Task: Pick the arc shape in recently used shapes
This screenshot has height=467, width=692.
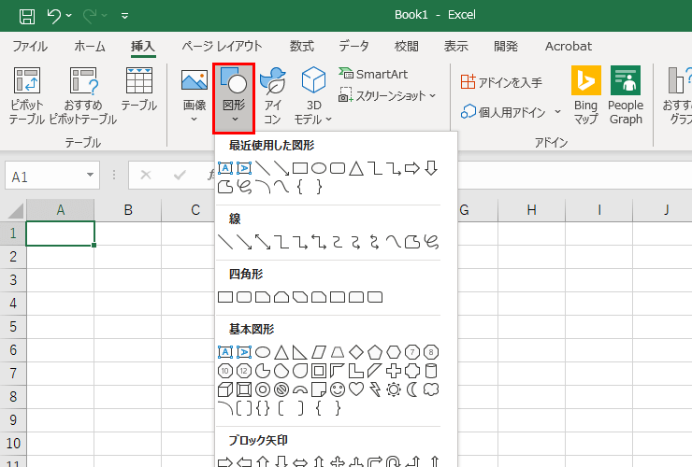Action: click(262, 187)
